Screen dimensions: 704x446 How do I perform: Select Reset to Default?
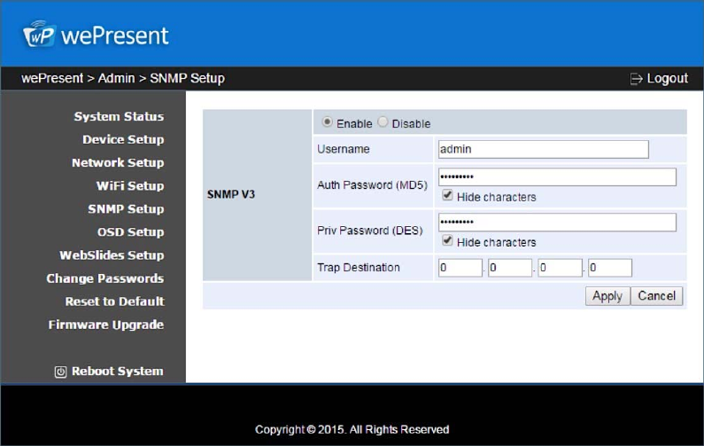coord(114,301)
